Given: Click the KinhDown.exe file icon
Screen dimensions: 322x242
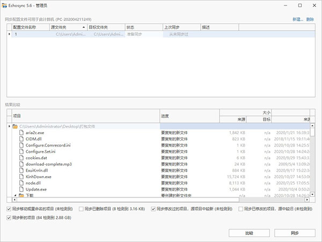Looking at the screenshot, I should pyautogui.click(x=22, y=177).
